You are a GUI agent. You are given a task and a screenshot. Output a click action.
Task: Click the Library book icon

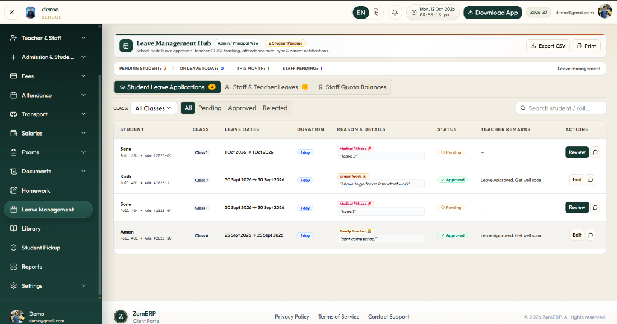[x=13, y=229]
